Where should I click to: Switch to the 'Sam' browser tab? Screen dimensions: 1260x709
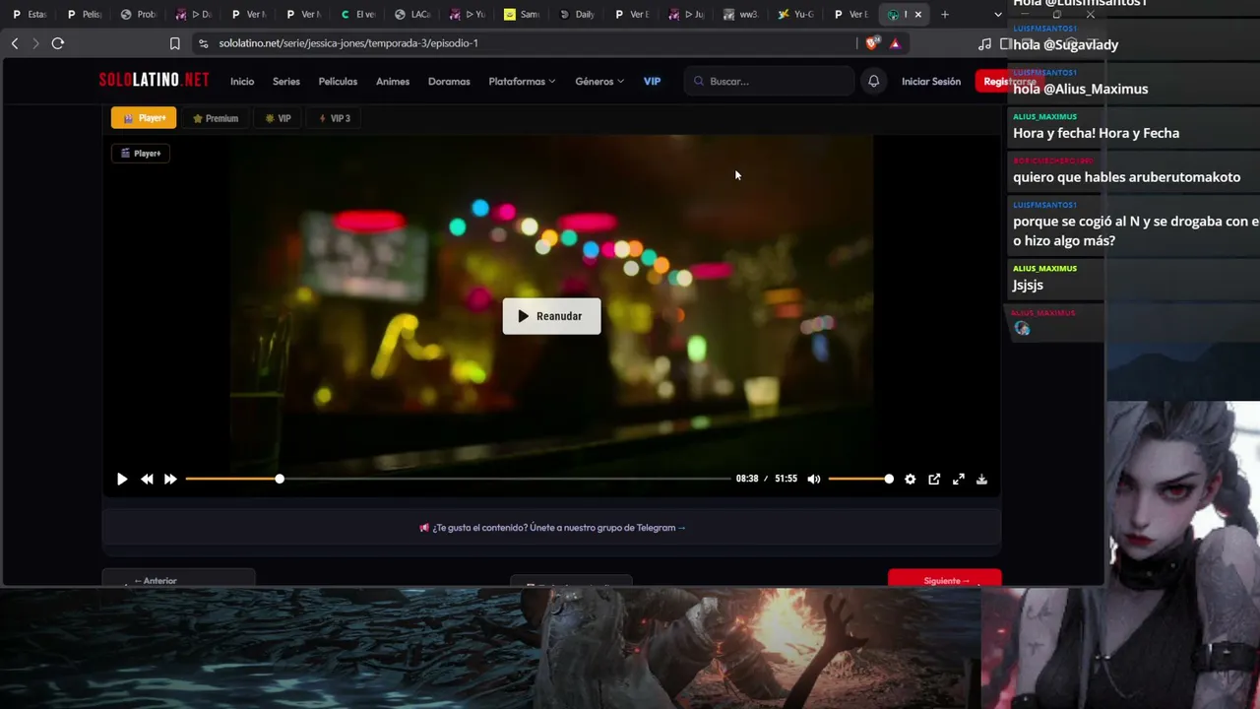[x=522, y=15]
